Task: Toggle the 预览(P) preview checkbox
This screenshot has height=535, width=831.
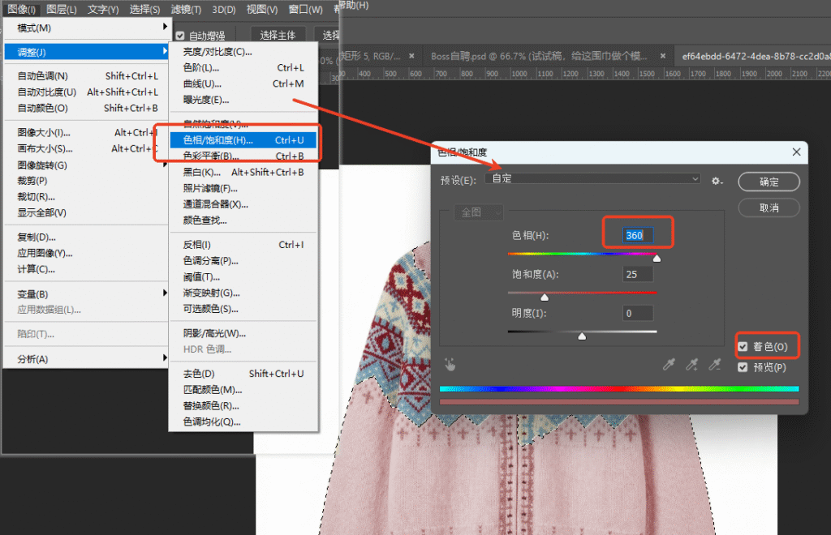Action: pyautogui.click(x=743, y=367)
